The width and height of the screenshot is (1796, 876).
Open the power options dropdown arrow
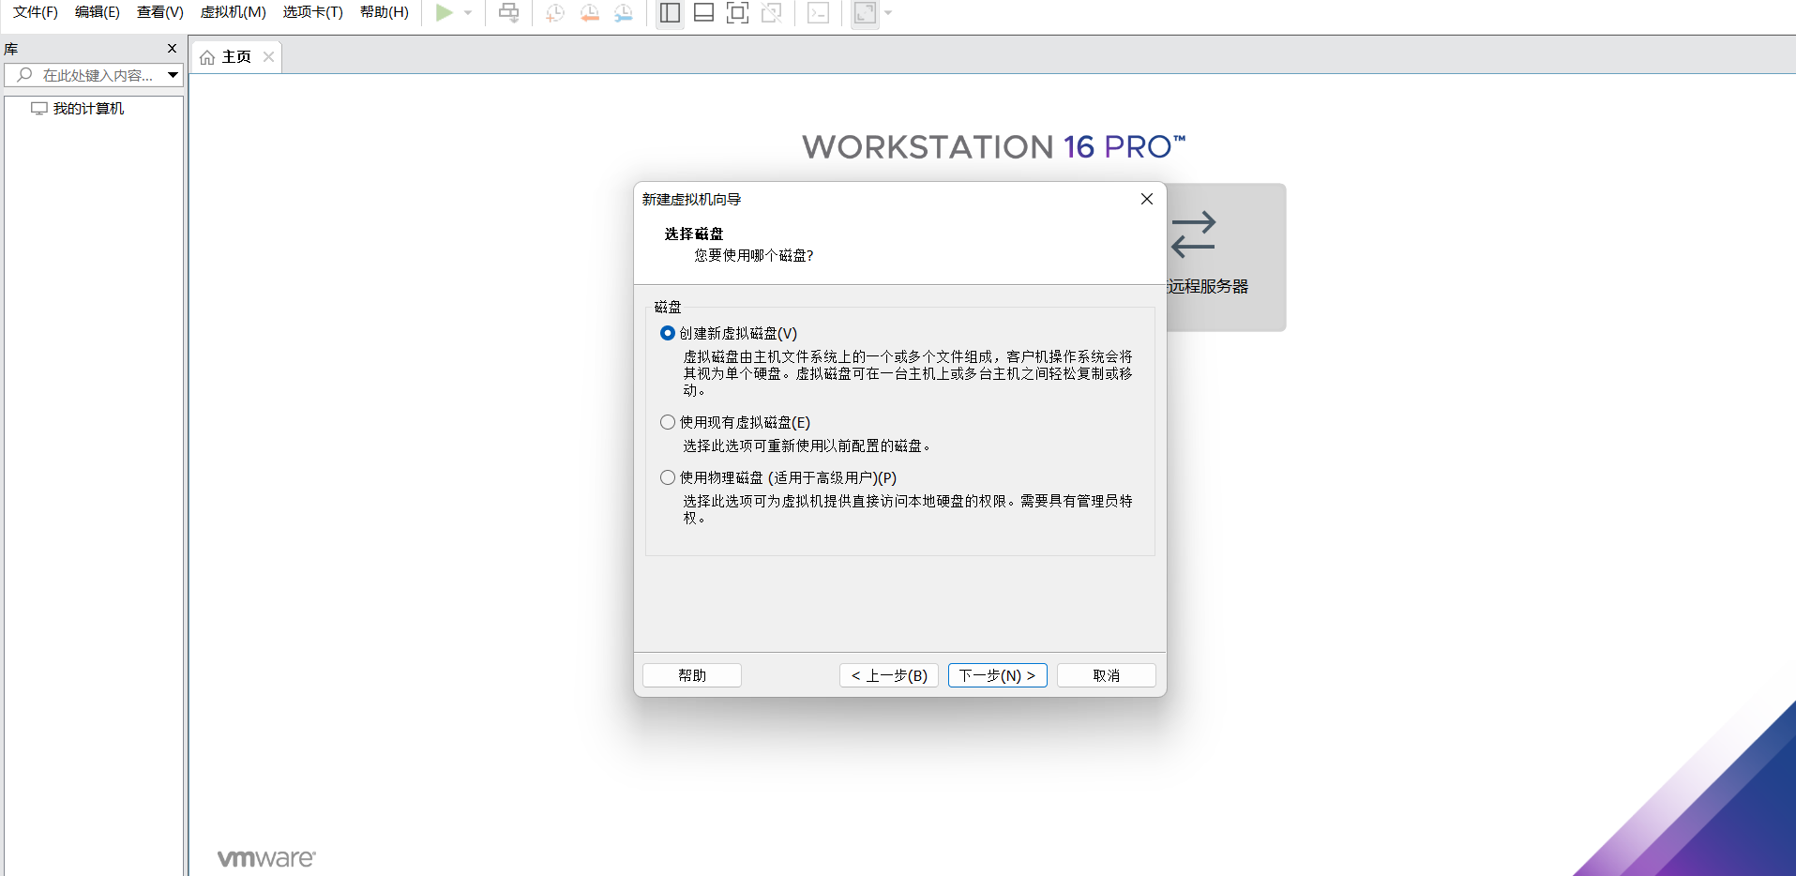pyautogui.click(x=468, y=12)
